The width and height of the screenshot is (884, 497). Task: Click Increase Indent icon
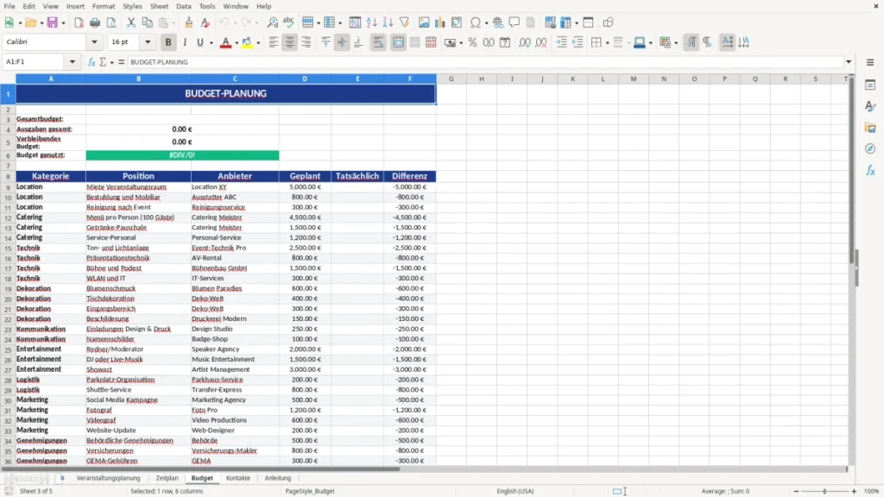(x=561, y=42)
